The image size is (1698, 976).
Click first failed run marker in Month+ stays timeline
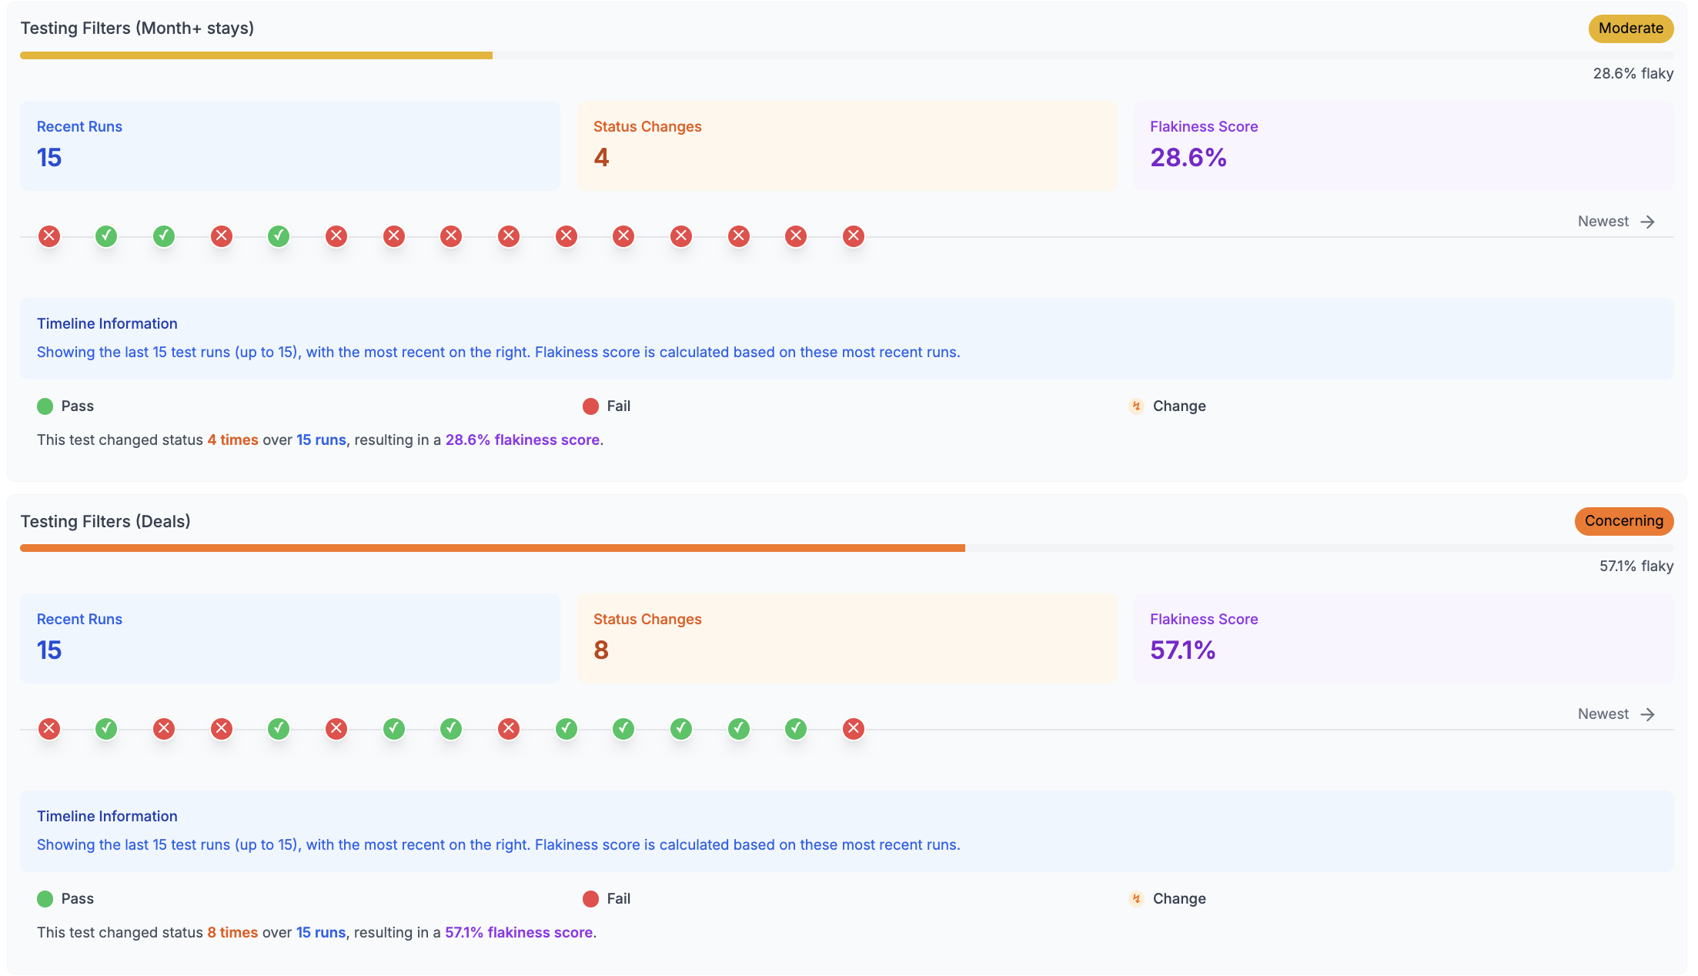tap(49, 236)
